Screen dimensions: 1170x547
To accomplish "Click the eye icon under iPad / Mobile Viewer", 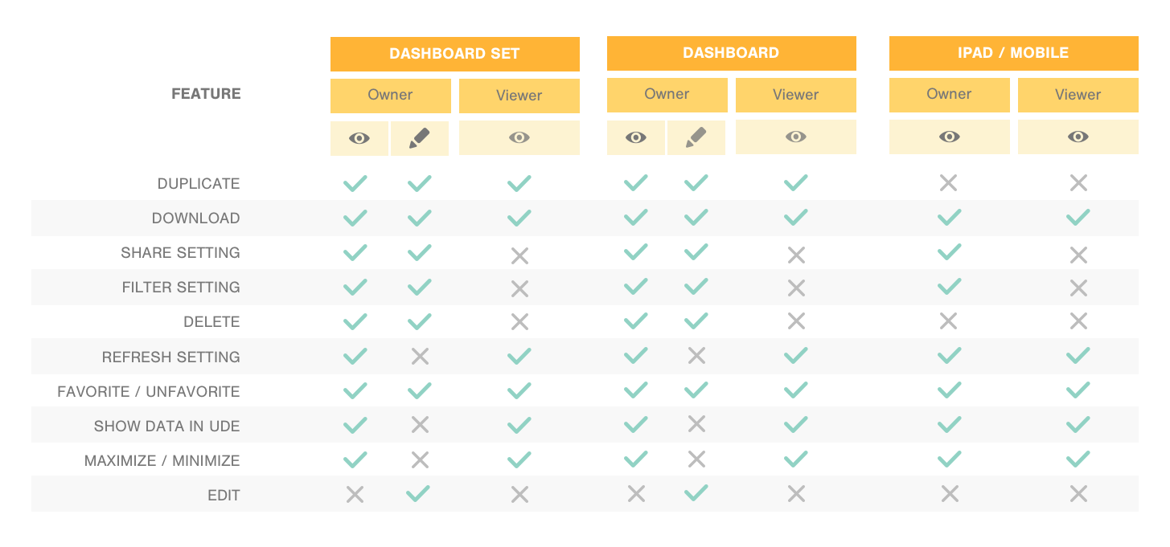I will 1078,137.
